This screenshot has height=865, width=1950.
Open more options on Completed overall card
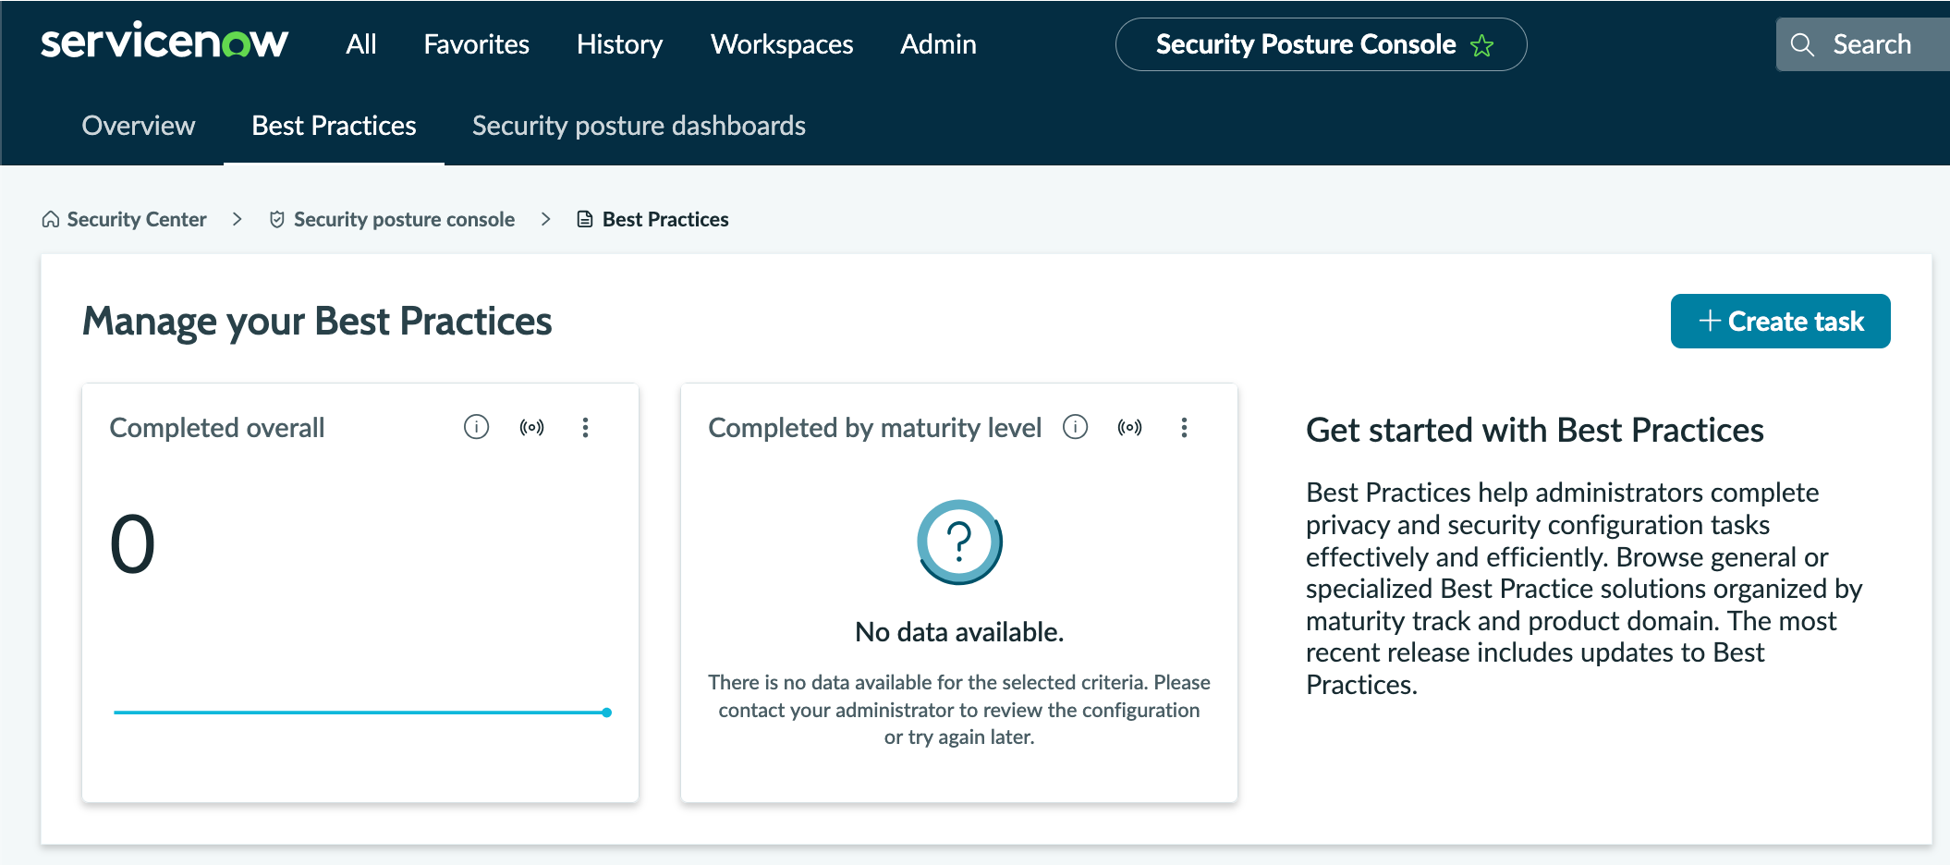[x=585, y=427]
